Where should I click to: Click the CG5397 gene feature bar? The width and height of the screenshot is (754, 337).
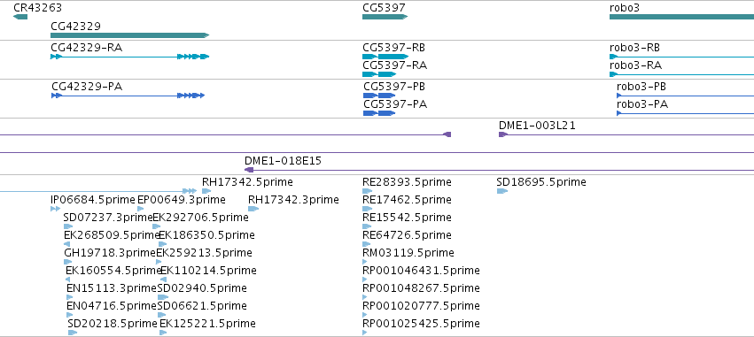[385, 17]
